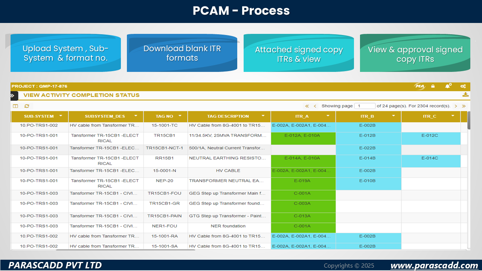Click the green E-014A, E-010A cell
Screen dimensions: 482x271
[x=303, y=161]
